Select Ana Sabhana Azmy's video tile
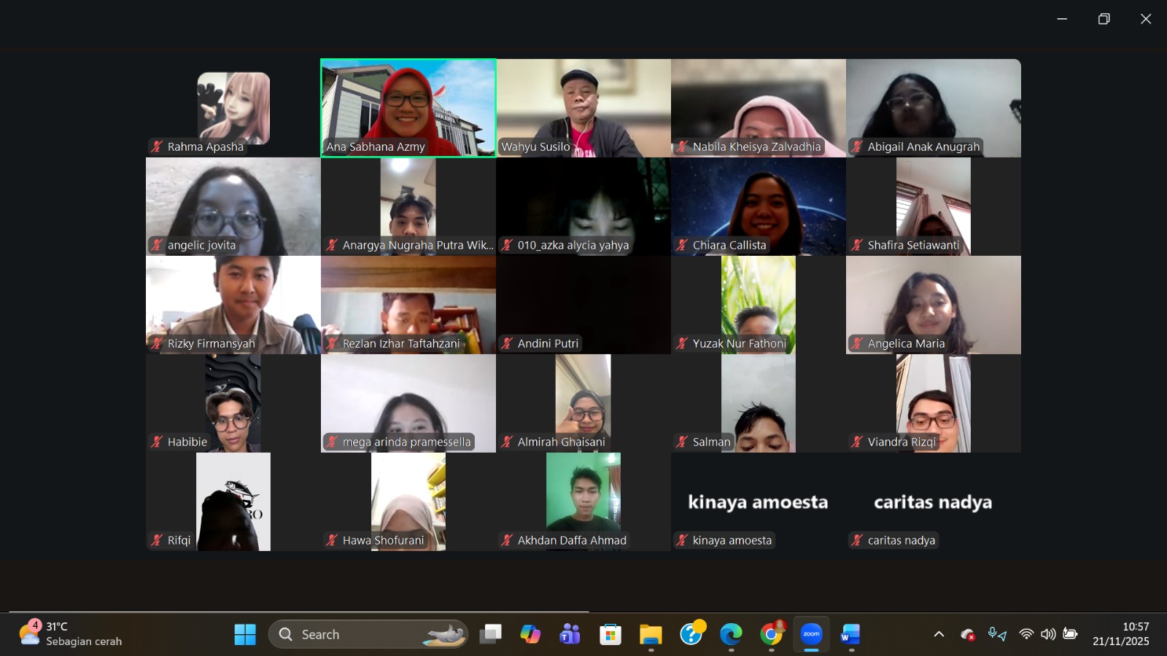This screenshot has height=656, width=1167. pos(408,108)
